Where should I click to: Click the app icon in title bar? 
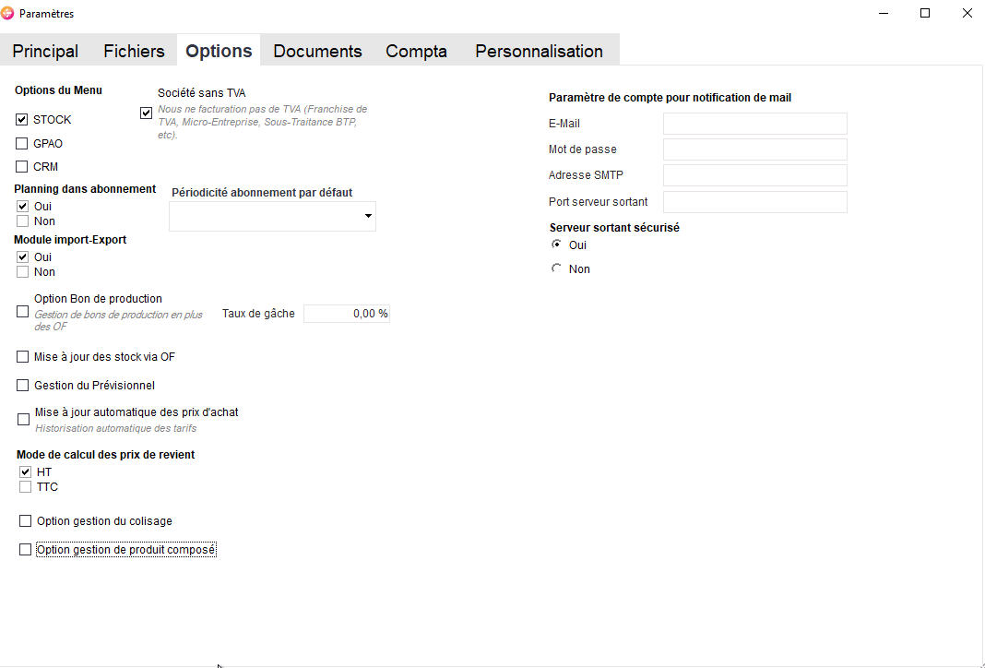(9, 14)
